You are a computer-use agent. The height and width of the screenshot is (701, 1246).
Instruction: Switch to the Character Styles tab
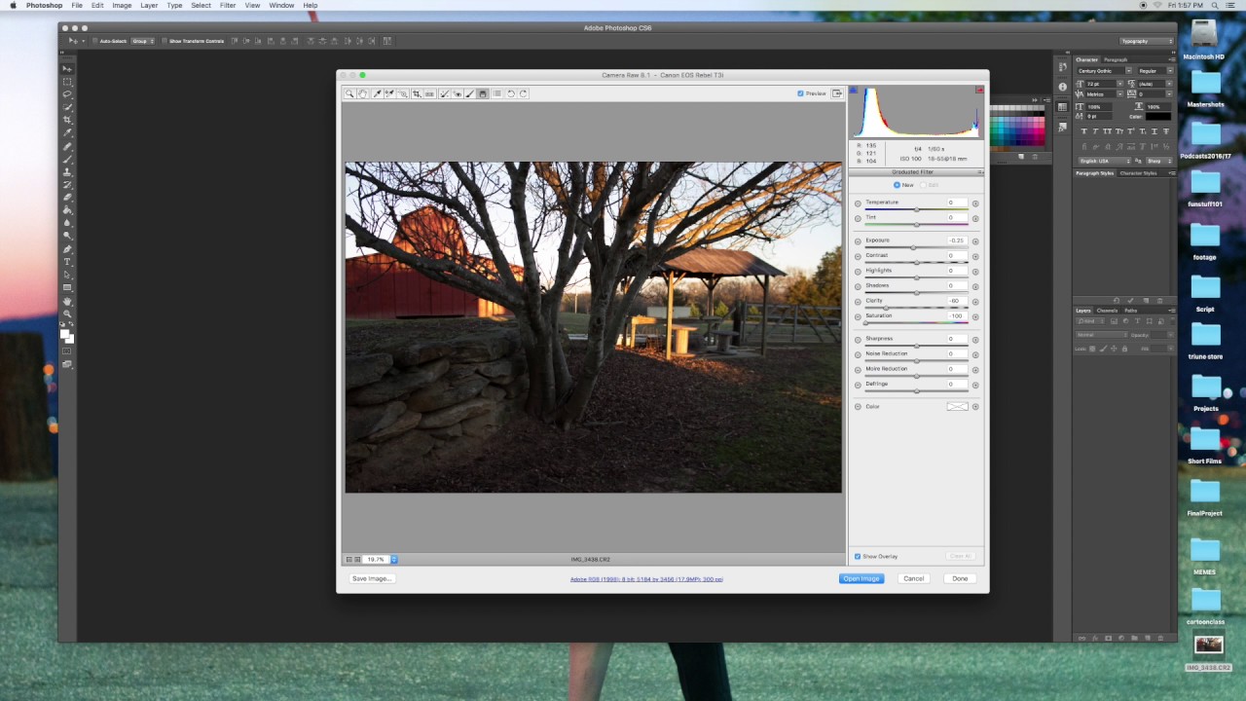pos(1138,173)
